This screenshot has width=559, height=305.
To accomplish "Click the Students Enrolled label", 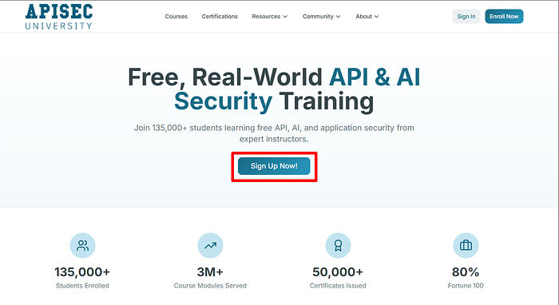I will [82, 286].
